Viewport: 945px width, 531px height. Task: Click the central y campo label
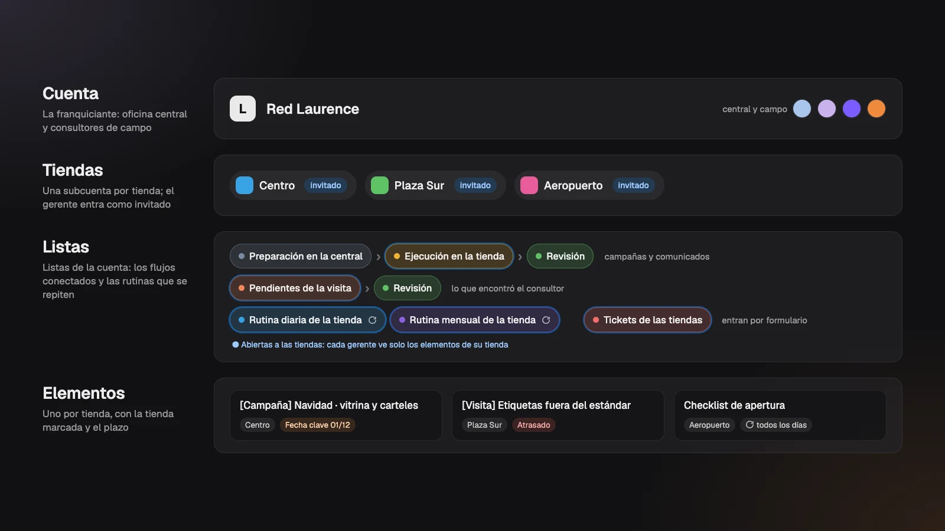pos(755,109)
